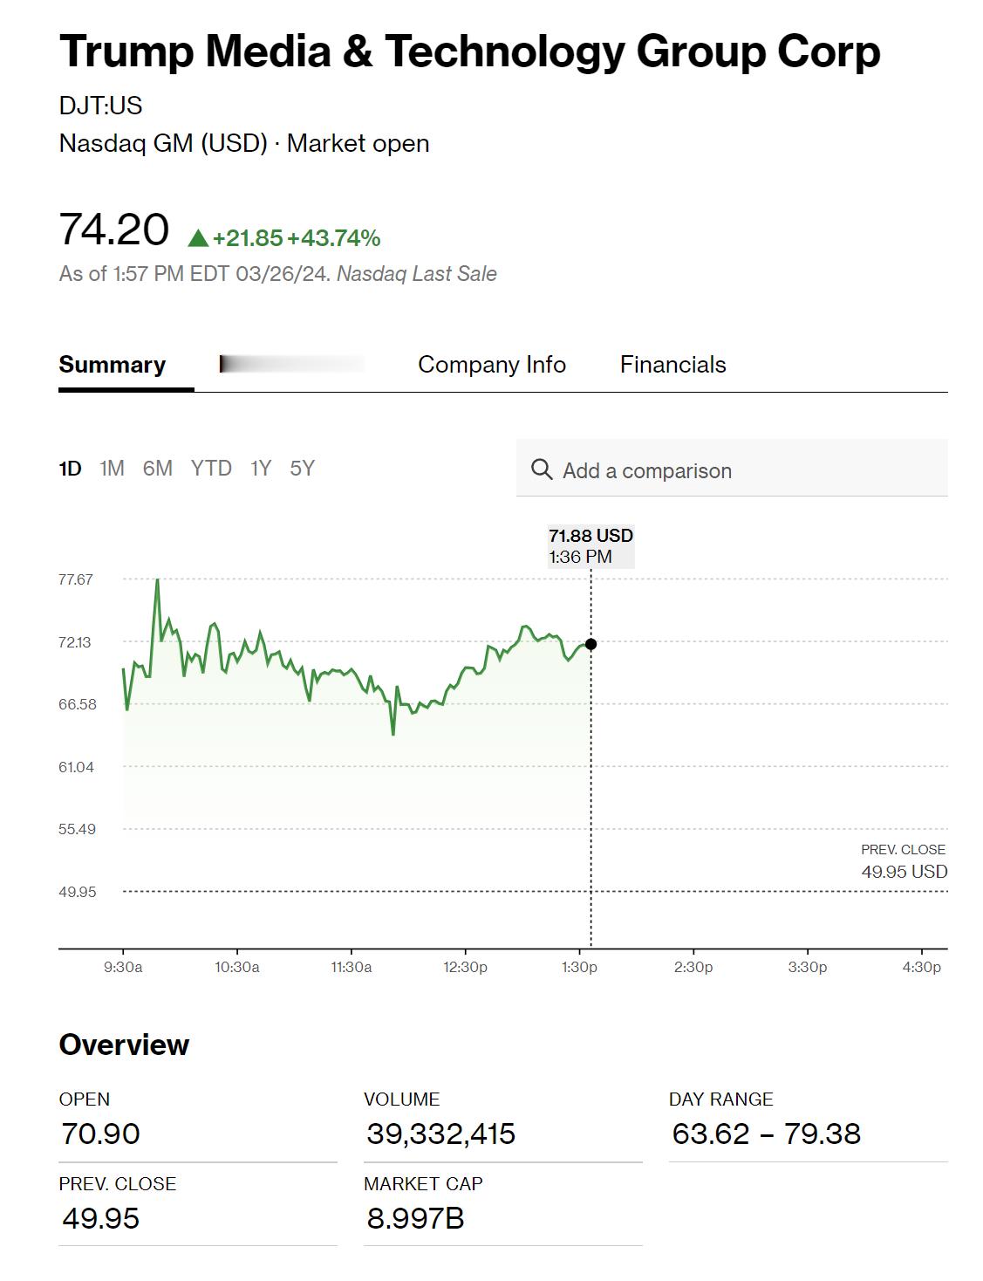This screenshot has width=983, height=1281.
Task: Click the +43.74% percent change value
Action: (x=334, y=238)
